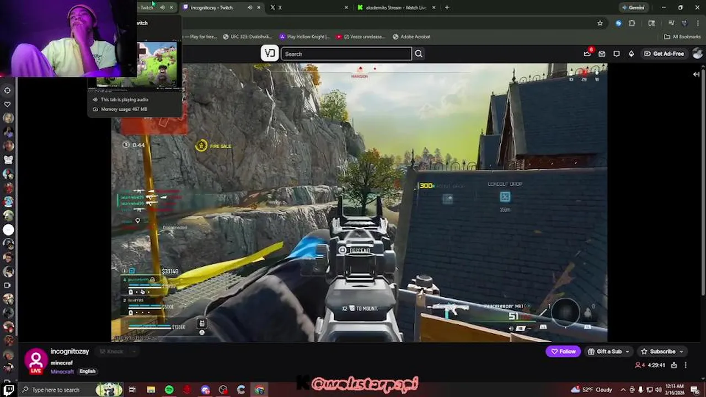
Task: Open Play Hollow Knight bookmark
Action: (x=304, y=37)
